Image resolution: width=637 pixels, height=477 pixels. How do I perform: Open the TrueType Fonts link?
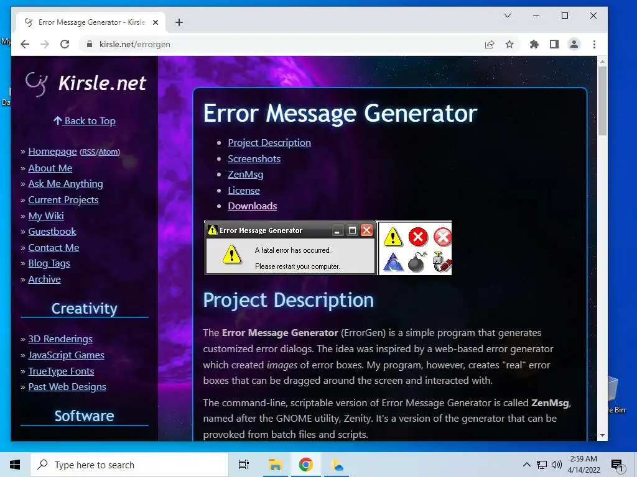[61, 371]
